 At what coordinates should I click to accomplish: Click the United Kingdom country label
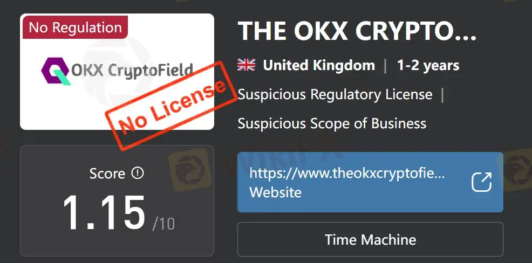click(x=319, y=65)
